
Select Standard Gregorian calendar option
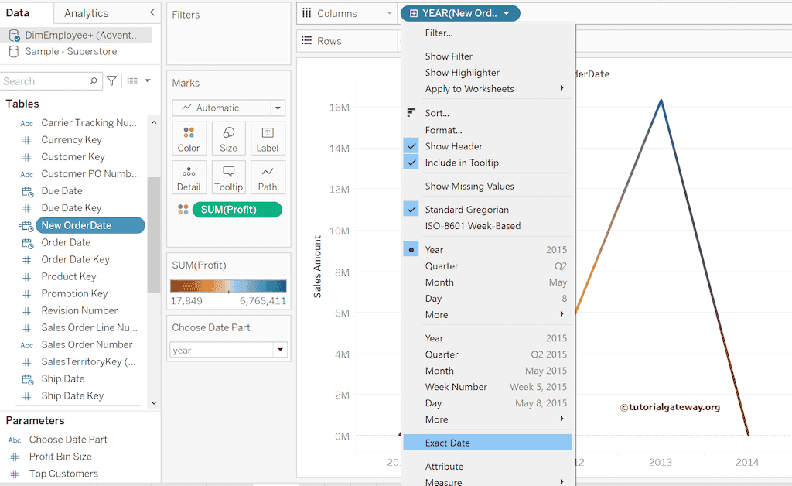tap(487, 209)
